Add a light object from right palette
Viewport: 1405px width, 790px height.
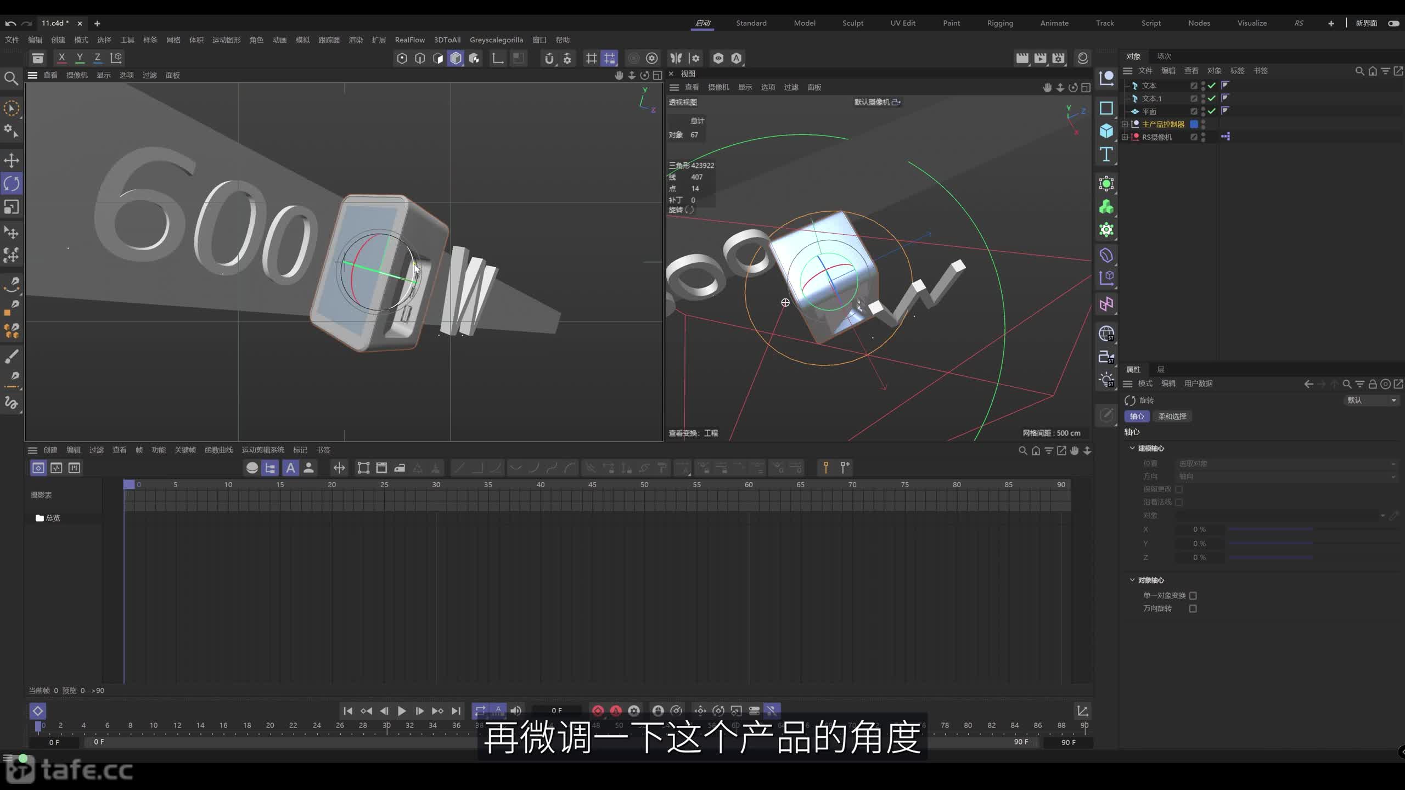1106,380
